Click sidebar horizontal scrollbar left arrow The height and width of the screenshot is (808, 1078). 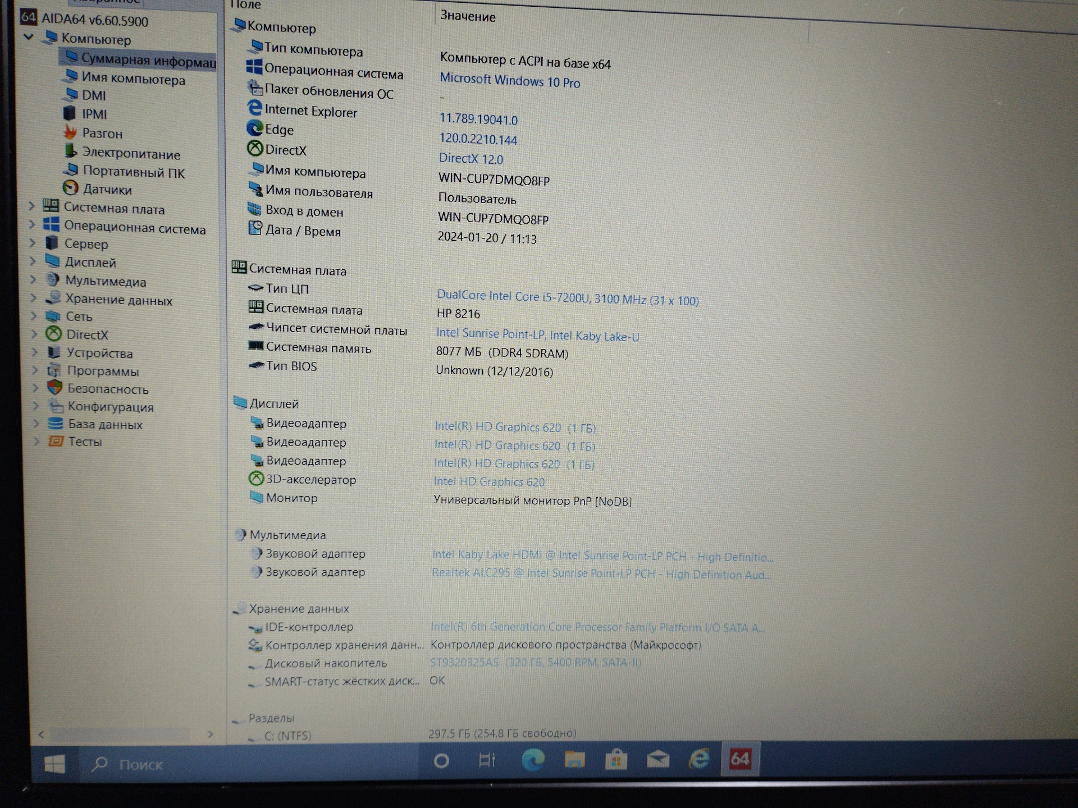(41, 734)
